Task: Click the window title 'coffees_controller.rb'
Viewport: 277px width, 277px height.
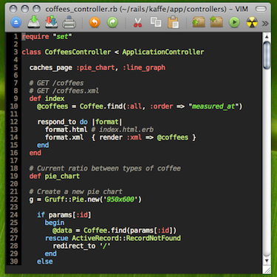Action: coord(81,10)
